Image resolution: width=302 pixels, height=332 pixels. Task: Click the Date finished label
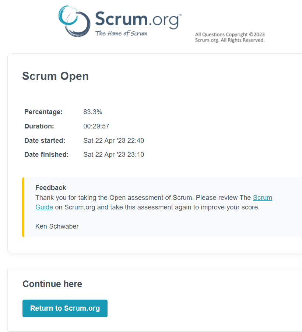46,155
